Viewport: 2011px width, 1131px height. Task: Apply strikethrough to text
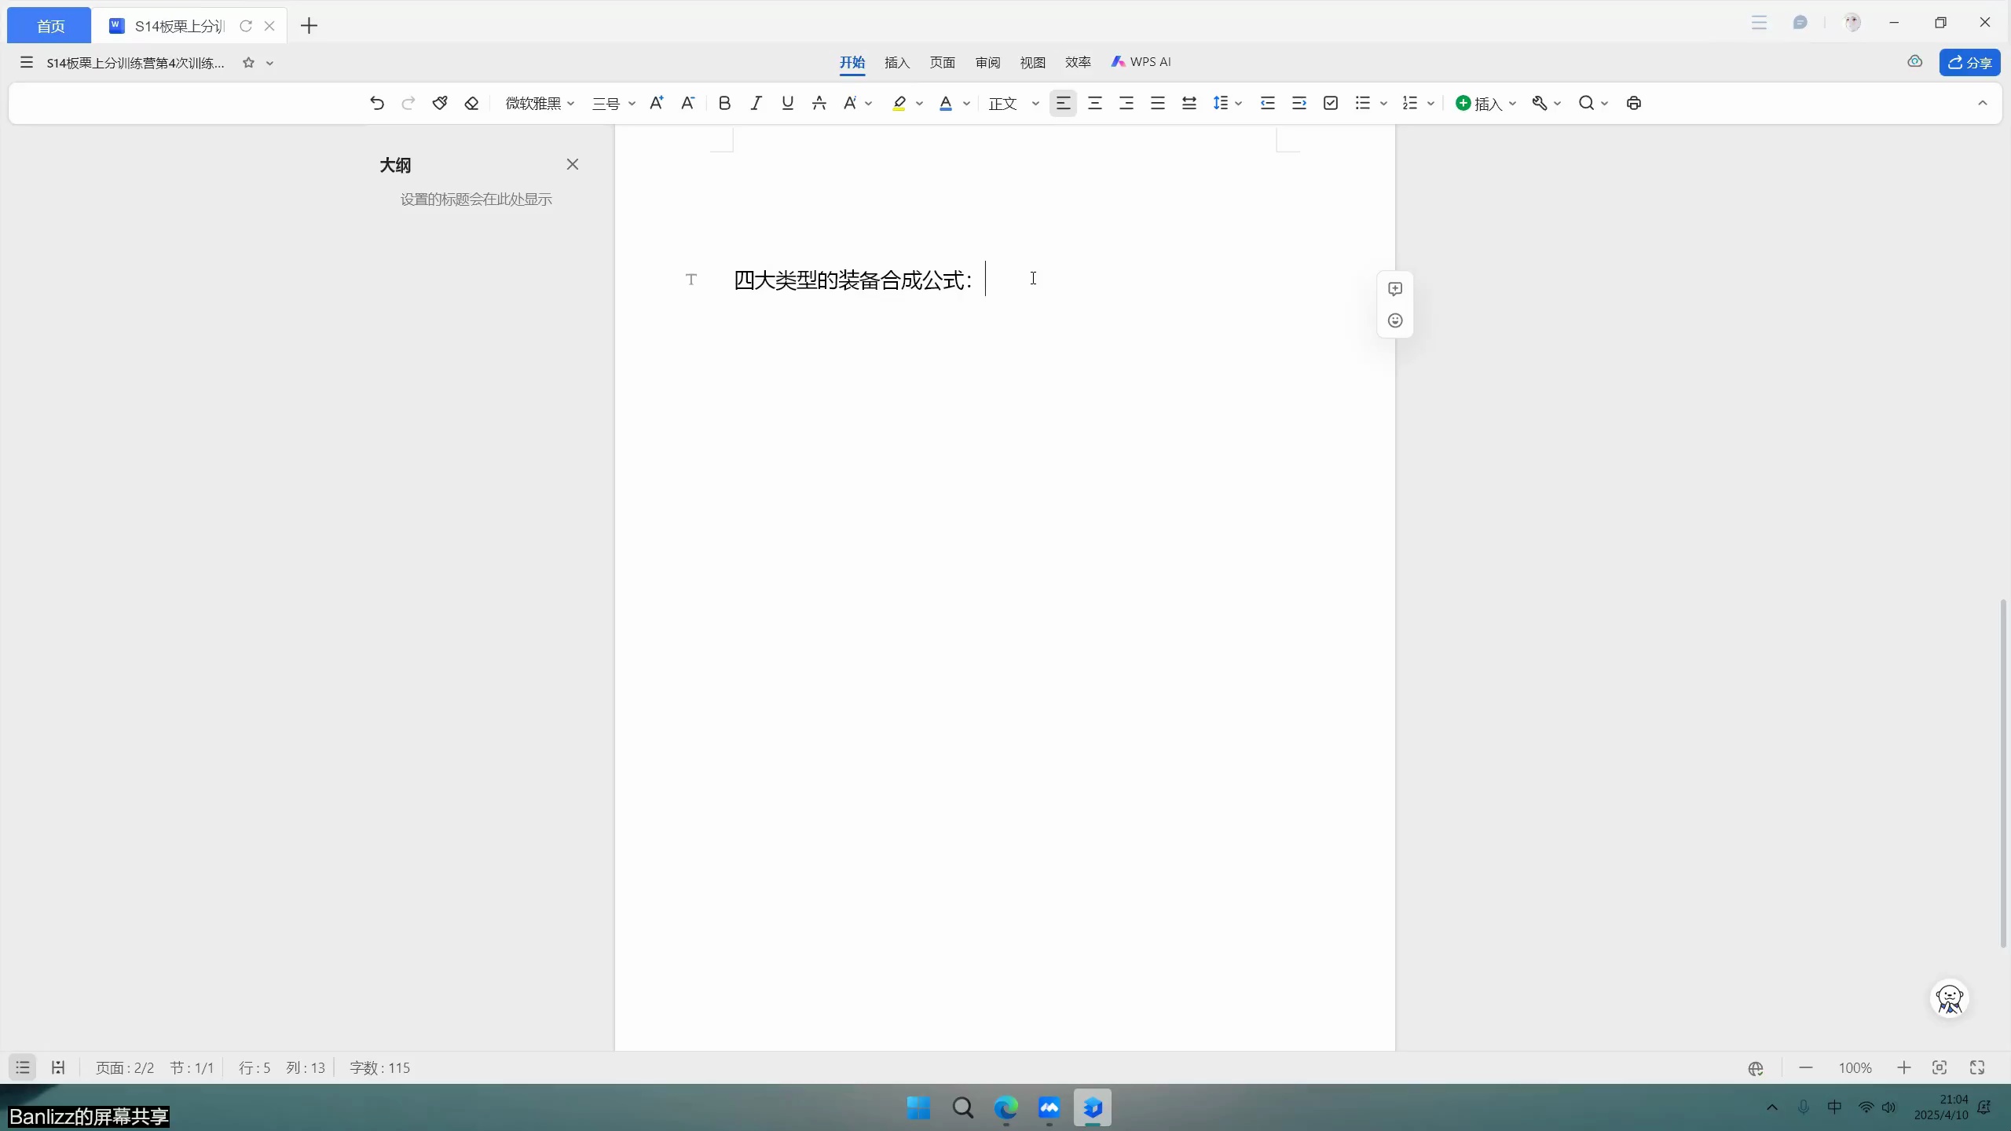818,103
